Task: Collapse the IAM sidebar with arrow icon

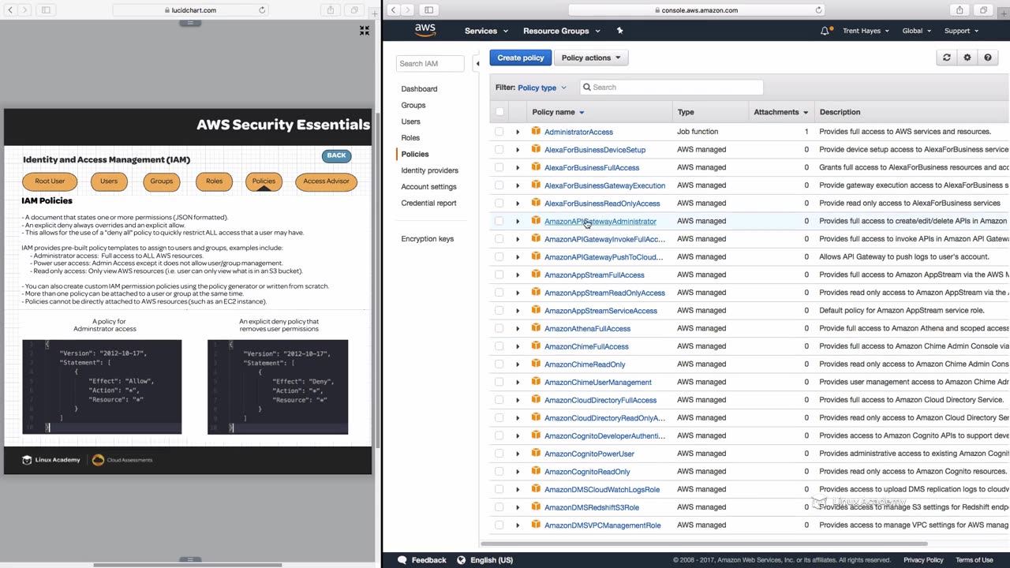Action: [477, 63]
